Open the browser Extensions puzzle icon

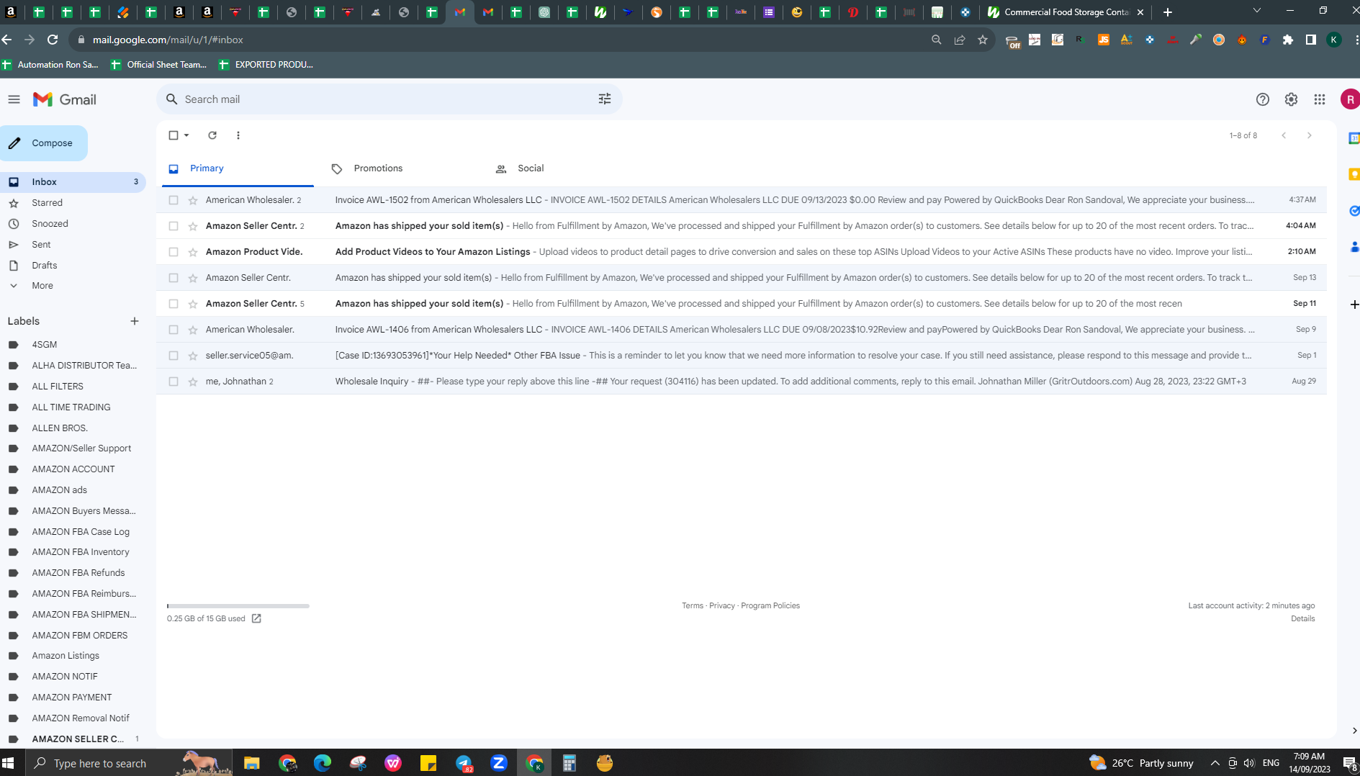pos(1288,40)
